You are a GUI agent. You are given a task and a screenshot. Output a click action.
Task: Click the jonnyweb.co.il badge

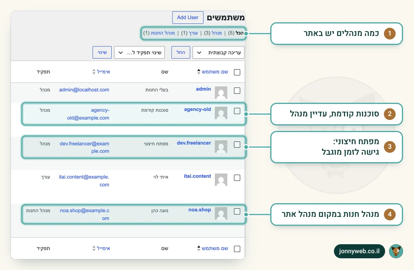click(x=359, y=251)
